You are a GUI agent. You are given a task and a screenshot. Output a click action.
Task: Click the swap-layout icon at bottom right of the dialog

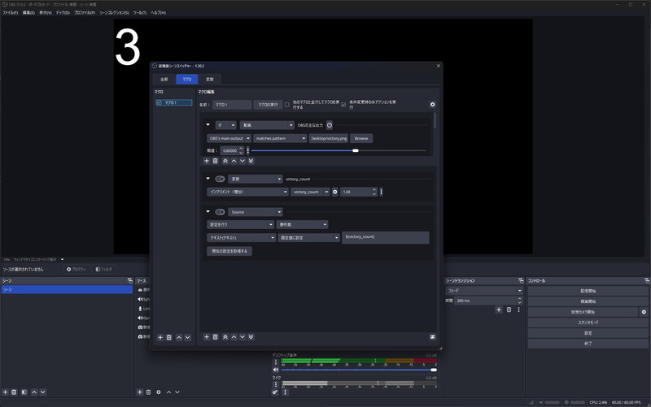(x=432, y=337)
